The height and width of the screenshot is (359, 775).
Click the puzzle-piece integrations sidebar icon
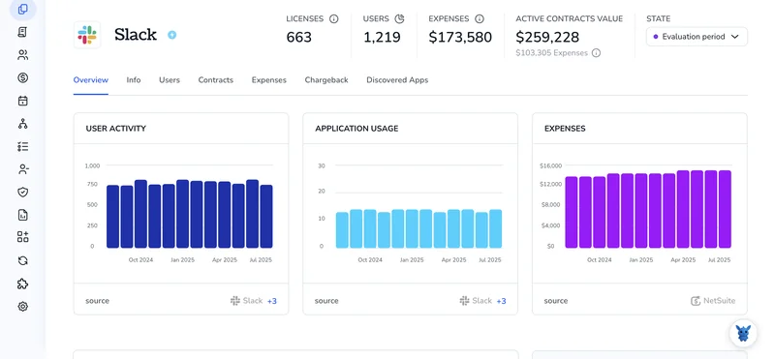[x=22, y=284]
